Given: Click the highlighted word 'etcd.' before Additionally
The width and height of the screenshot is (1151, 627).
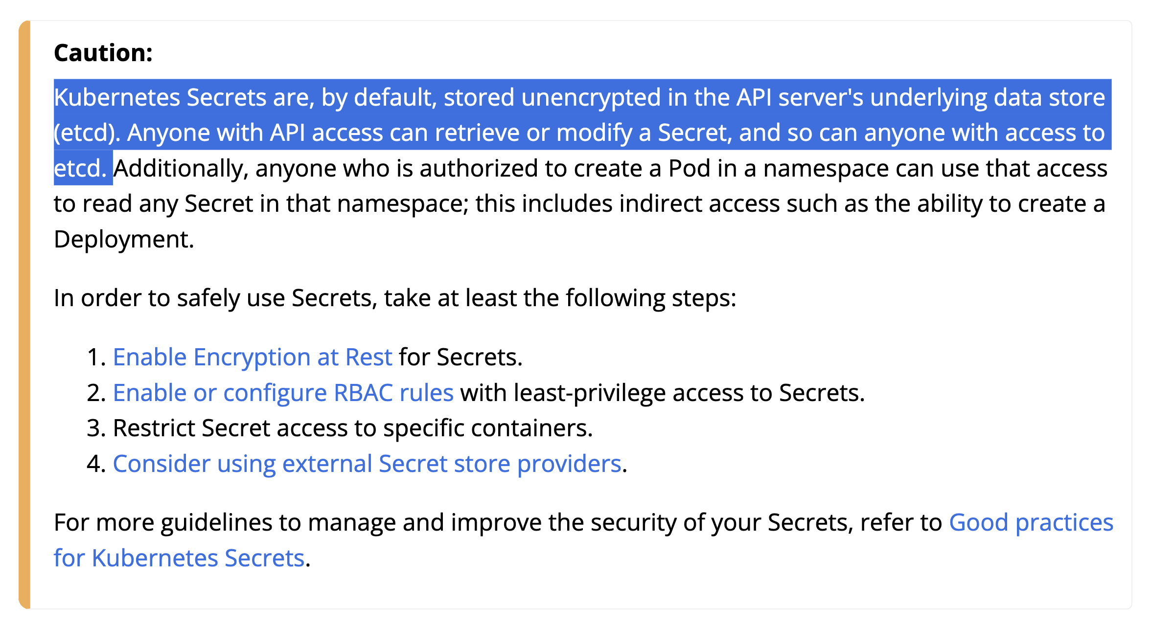Looking at the screenshot, I should pos(80,168).
